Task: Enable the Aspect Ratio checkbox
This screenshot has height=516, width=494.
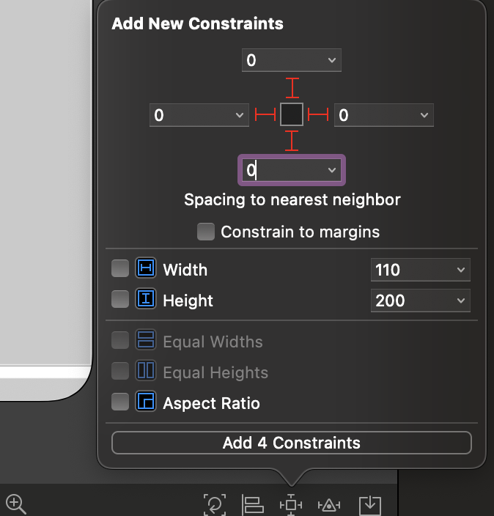Action: pyautogui.click(x=120, y=402)
